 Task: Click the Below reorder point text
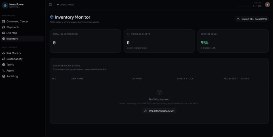[x=137, y=48]
